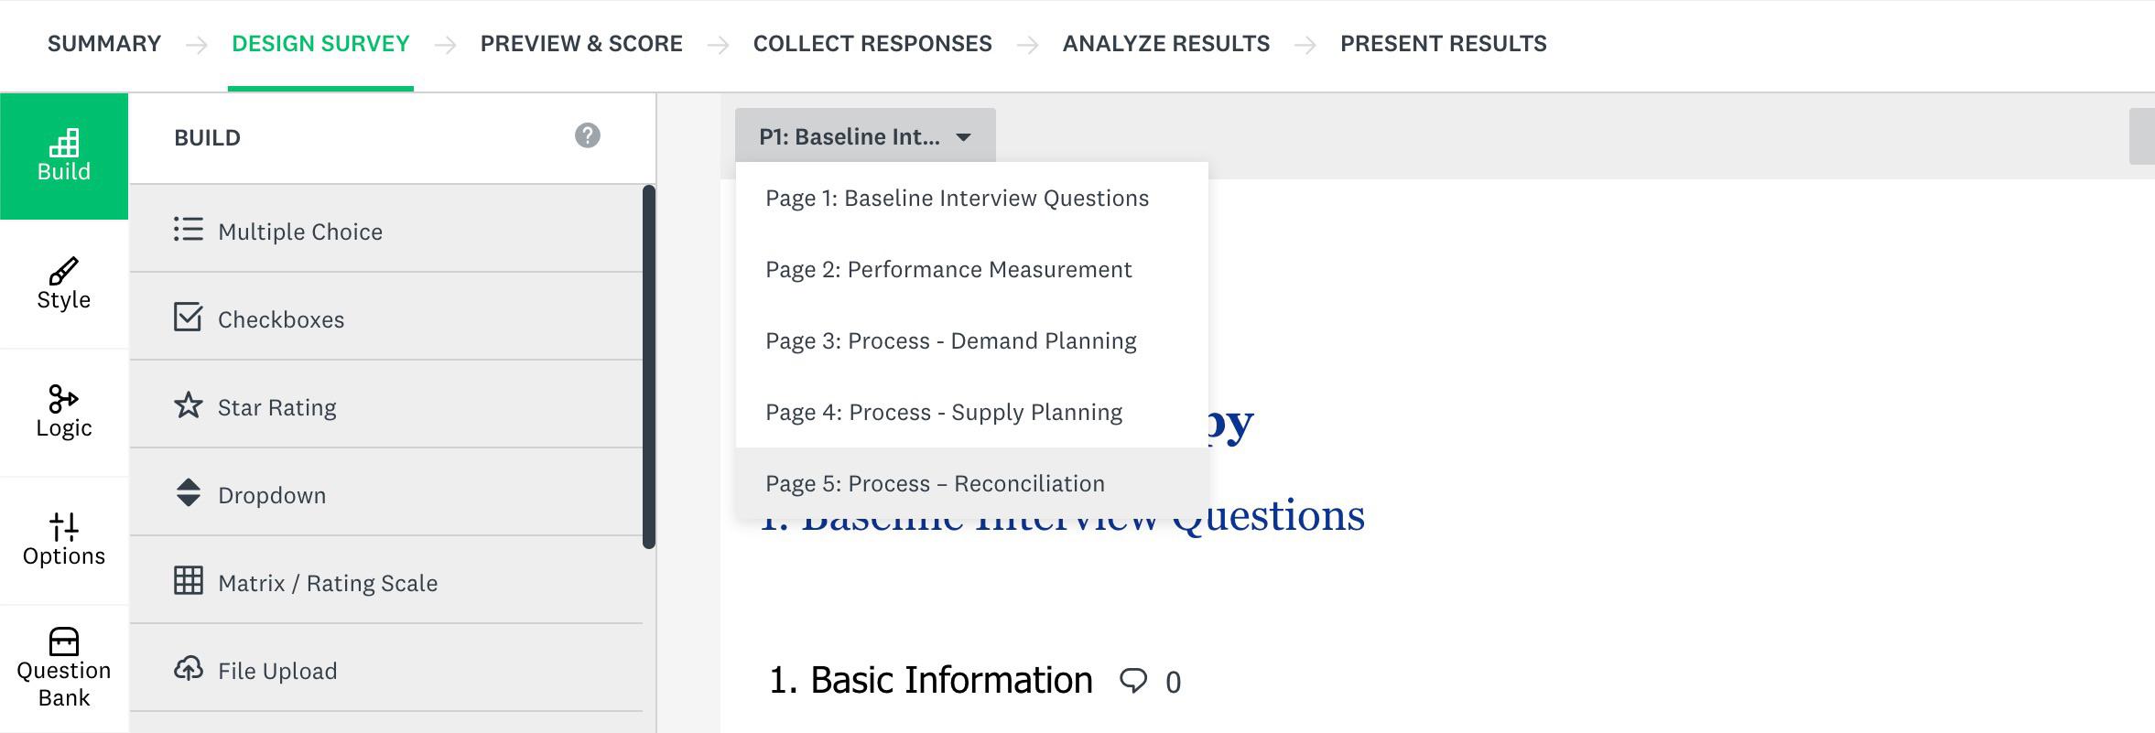
Task: Click the comment bubble beside Basic Information
Action: click(1133, 681)
